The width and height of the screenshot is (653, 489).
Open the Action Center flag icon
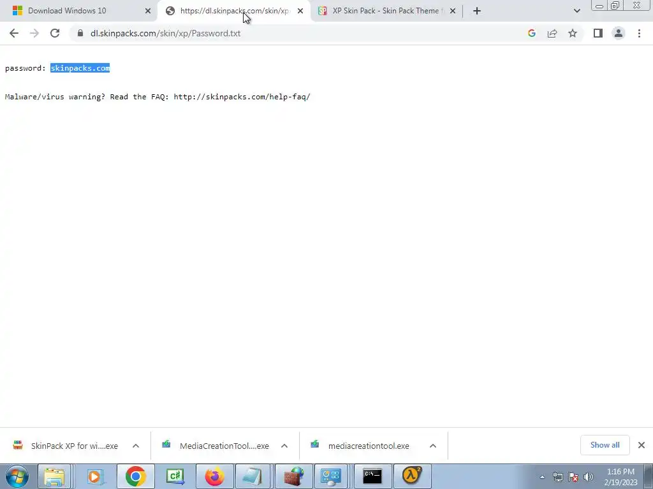573,477
